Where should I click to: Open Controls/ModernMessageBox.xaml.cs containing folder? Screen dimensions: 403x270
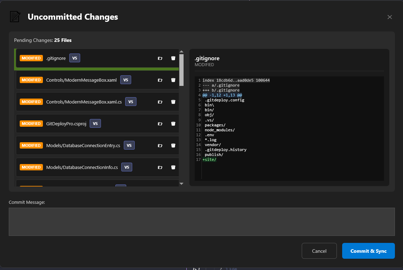160,102
